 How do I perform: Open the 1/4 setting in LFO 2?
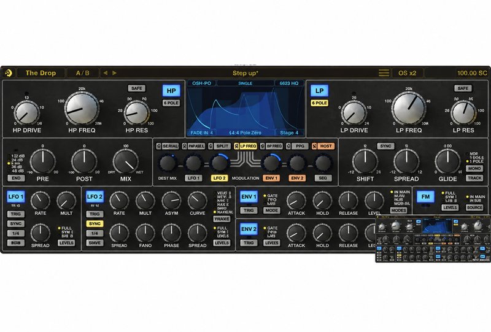[x=95, y=233]
